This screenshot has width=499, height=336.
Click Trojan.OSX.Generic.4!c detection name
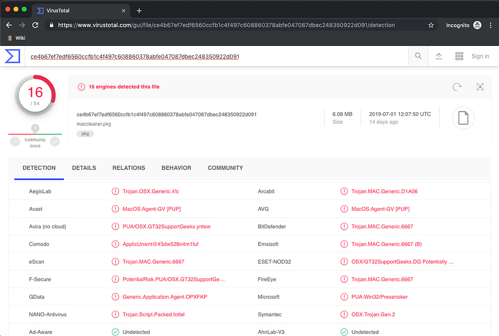pyautogui.click(x=151, y=191)
